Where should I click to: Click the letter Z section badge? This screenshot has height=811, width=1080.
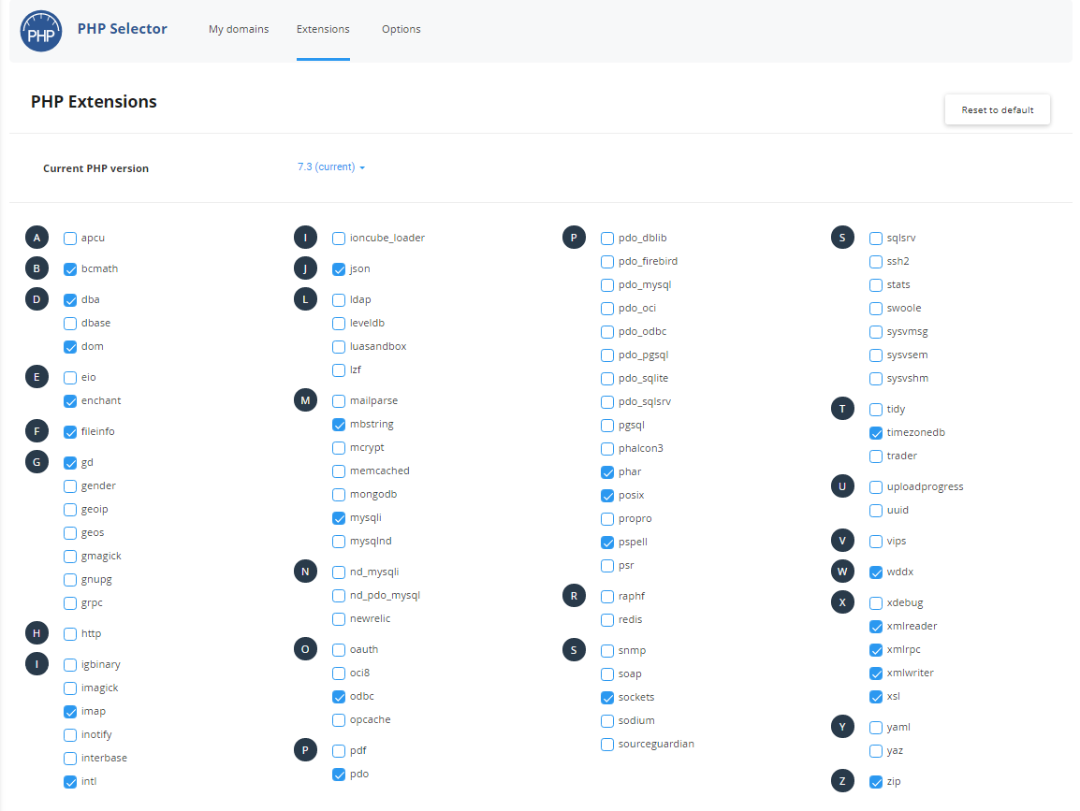tap(843, 781)
